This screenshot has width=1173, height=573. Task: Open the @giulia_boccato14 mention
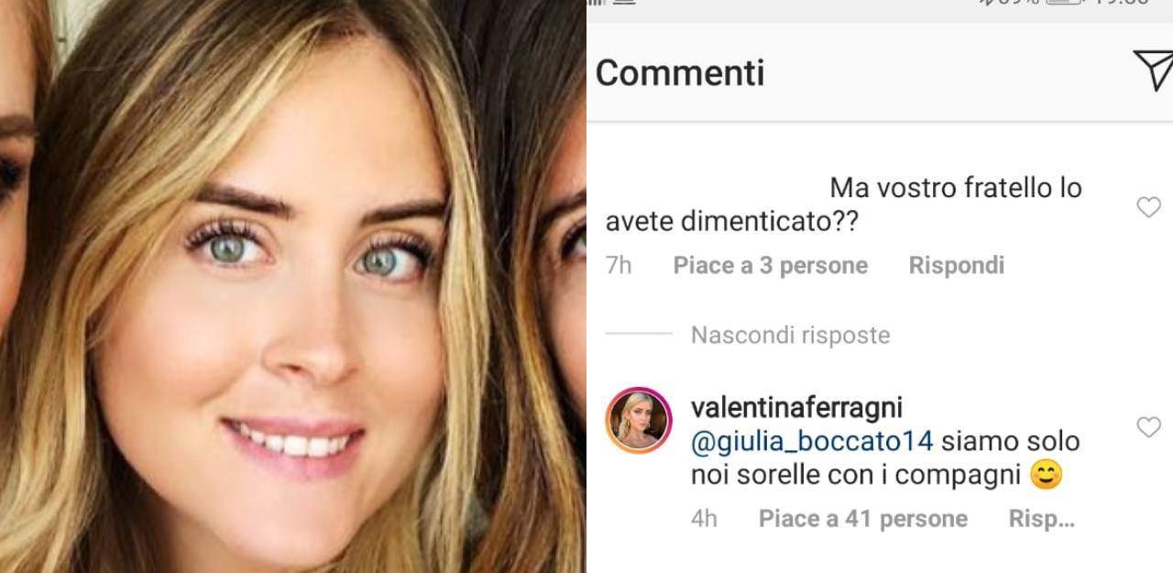pyautogui.click(x=811, y=441)
